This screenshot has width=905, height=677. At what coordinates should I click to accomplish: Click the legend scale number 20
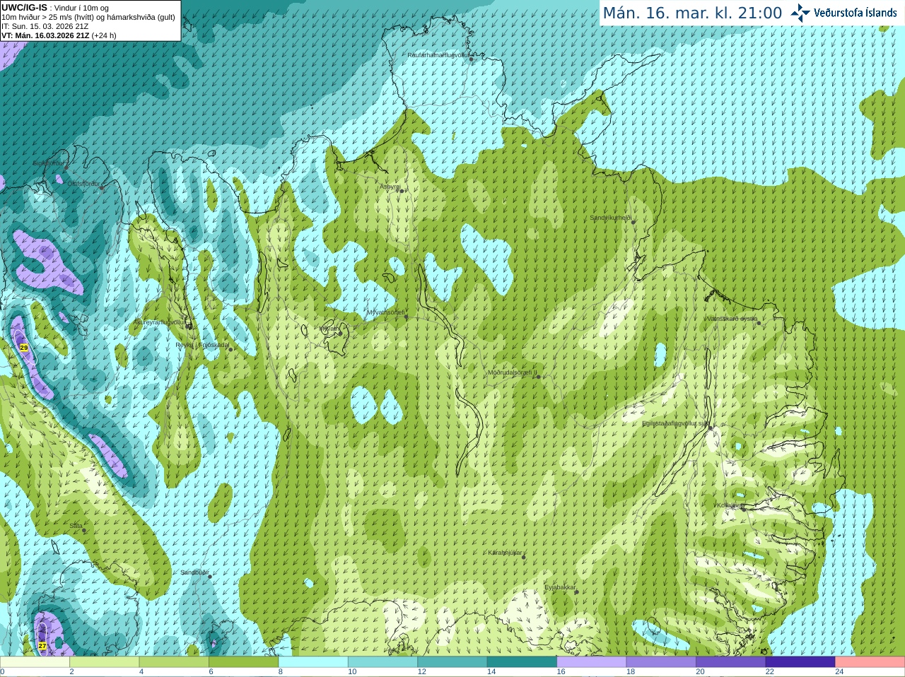(x=700, y=672)
